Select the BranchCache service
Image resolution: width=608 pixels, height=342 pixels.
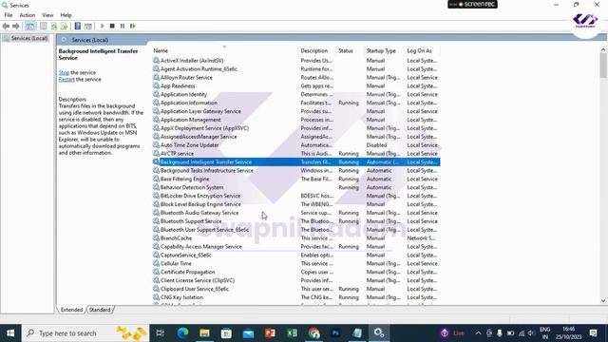(x=295, y=238)
